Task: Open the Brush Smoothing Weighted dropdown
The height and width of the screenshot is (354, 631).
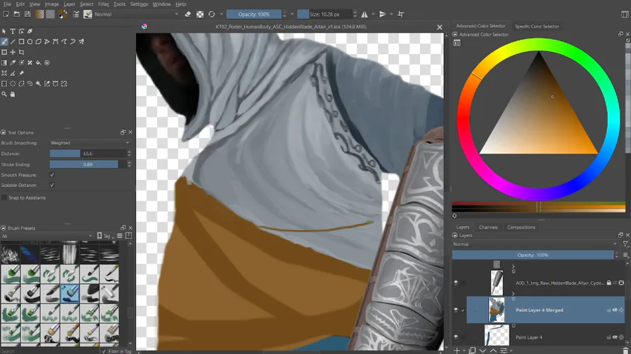Action: click(x=90, y=143)
